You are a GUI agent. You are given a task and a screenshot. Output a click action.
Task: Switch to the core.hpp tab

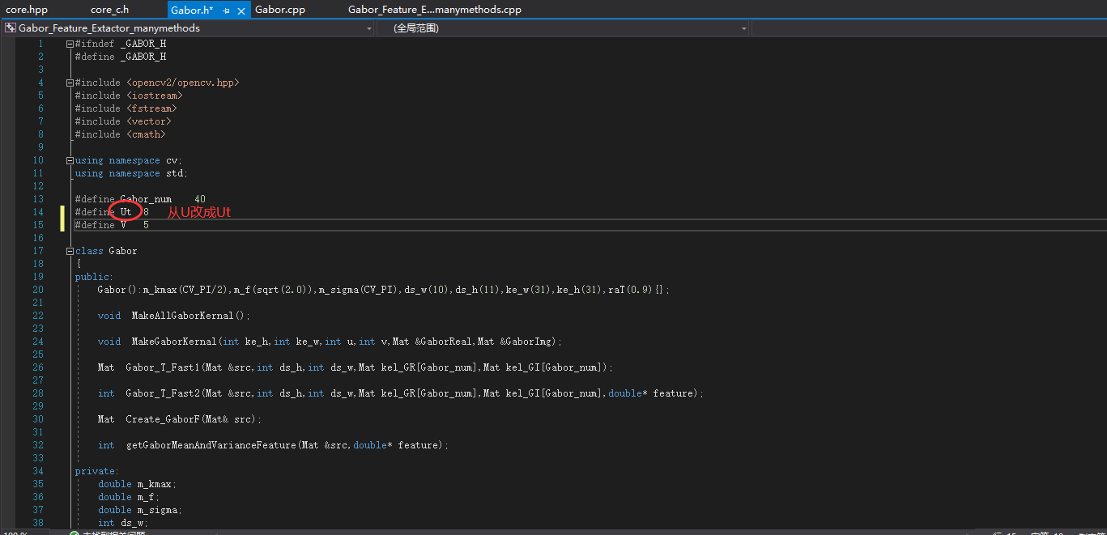tap(27, 9)
